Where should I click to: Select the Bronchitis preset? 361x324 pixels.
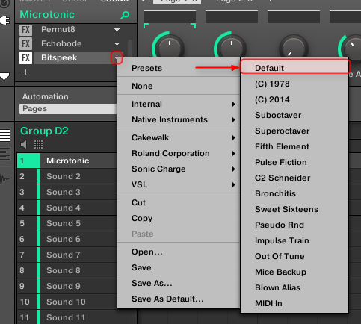294,193
